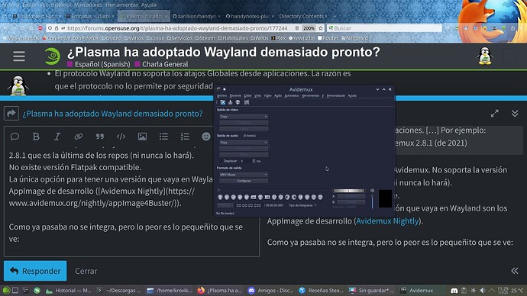Click the Play button in Avidemux
The height and width of the screenshot is (296, 527).
pos(220,198)
